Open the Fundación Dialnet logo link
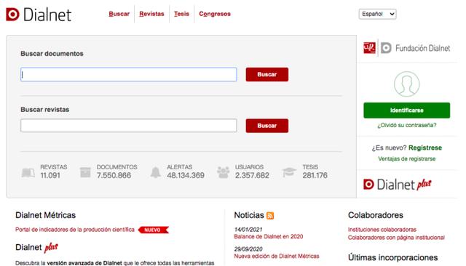The width and height of the screenshot is (466, 266). 416,48
